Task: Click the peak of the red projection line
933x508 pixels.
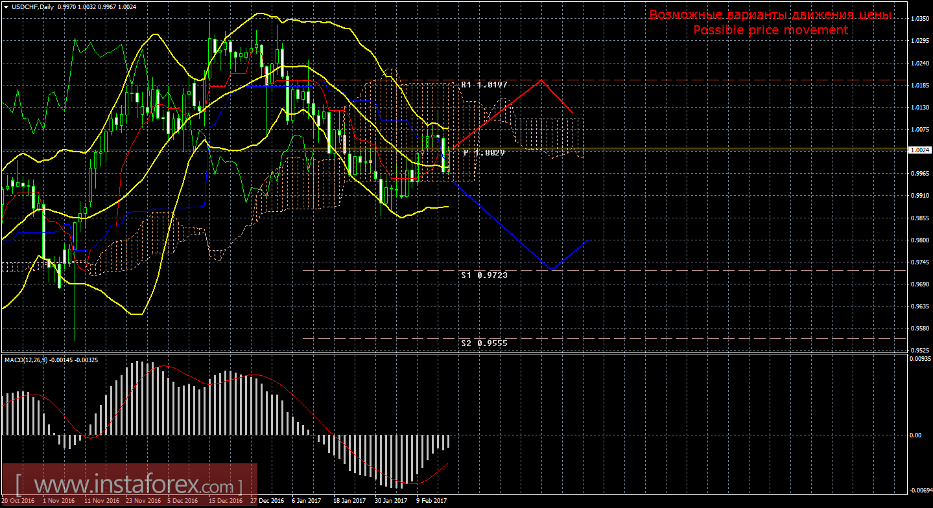Action: coord(541,80)
